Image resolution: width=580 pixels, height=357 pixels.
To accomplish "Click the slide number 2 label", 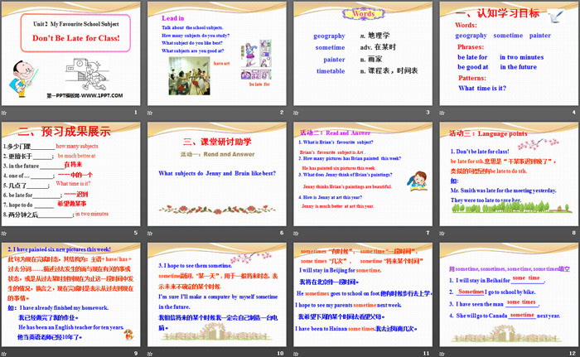I will [x=282, y=112].
